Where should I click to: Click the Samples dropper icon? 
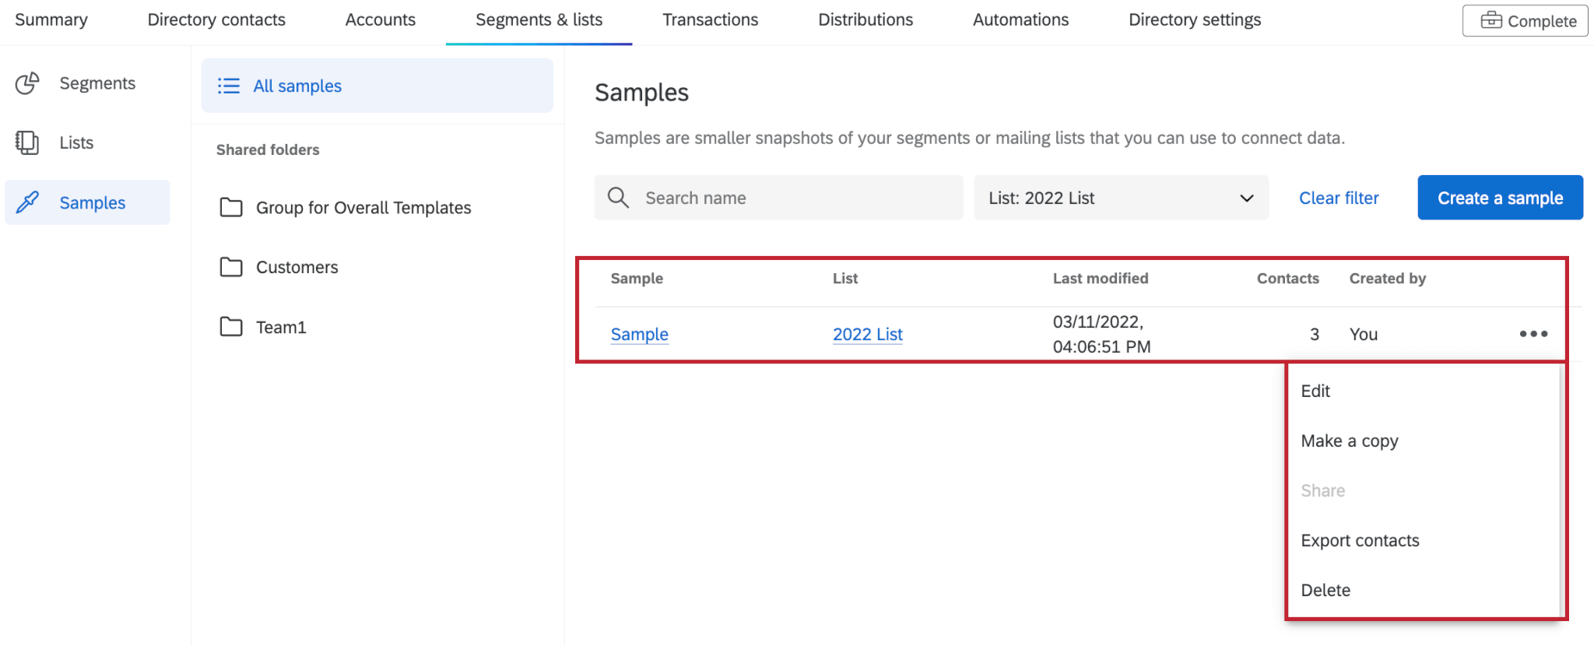click(x=27, y=202)
